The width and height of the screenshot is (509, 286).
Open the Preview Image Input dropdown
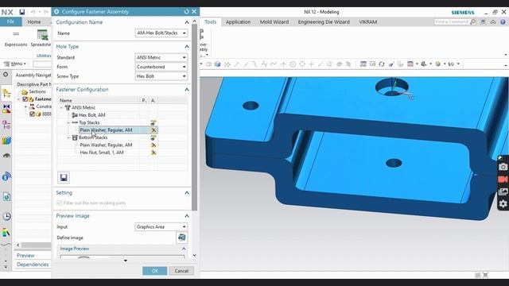(x=161, y=226)
